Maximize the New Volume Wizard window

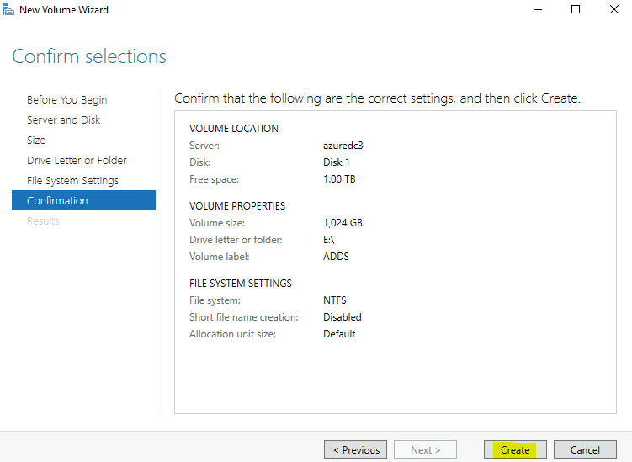[x=576, y=9]
